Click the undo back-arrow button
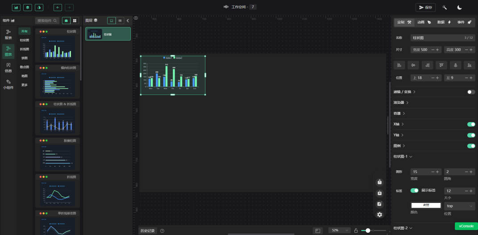 pos(58,7)
